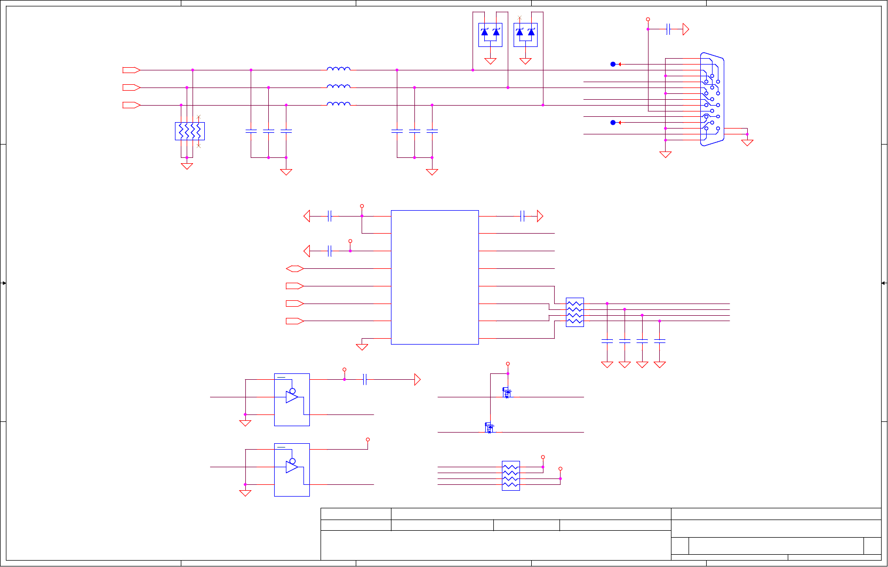Viewport: 888px width, 567px height.
Task: Click ground symbol below the left resistor array
Action: click(x=187, y=166)
